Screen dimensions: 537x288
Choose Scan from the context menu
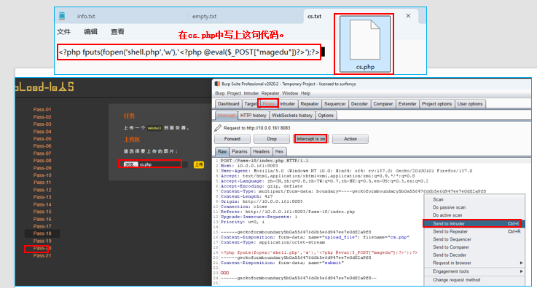click(x=474, y=199)
